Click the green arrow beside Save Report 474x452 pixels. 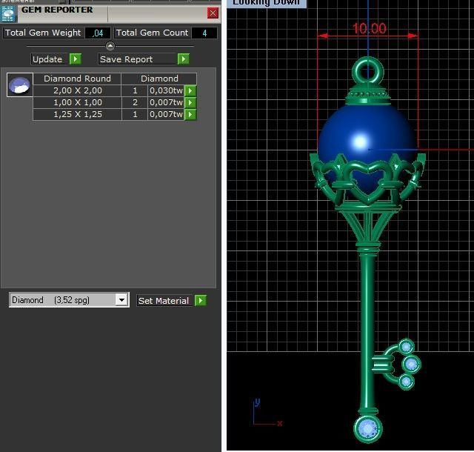tap(183, 59)
